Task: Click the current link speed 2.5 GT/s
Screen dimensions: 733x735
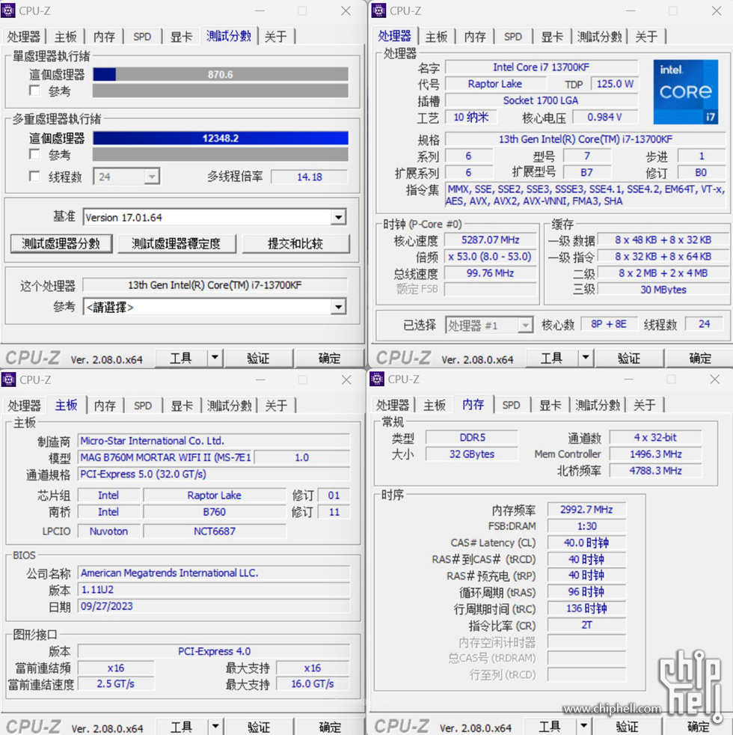Action: pos(116,684)
